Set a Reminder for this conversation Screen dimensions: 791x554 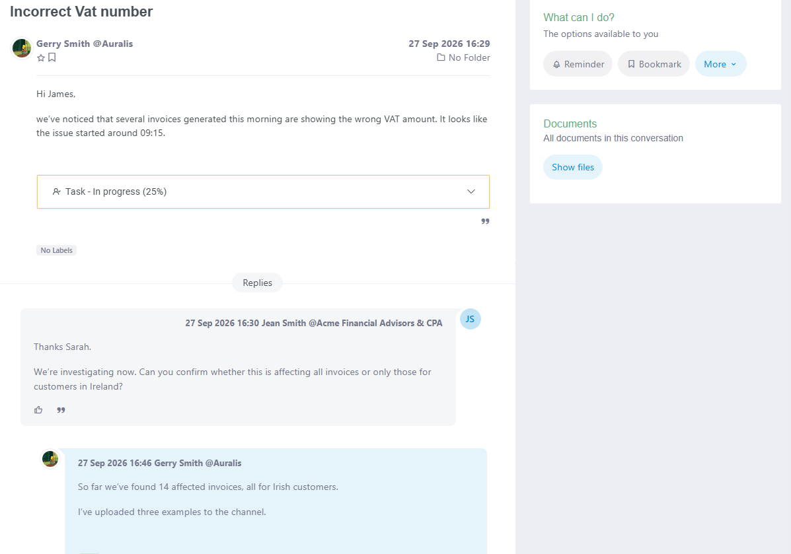(578, 64)
